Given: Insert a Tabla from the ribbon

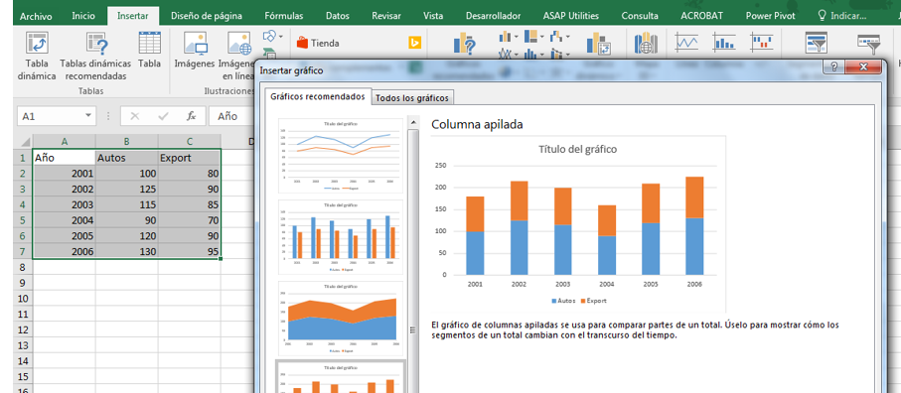Looking at the screenshot, I should point(149,43).
